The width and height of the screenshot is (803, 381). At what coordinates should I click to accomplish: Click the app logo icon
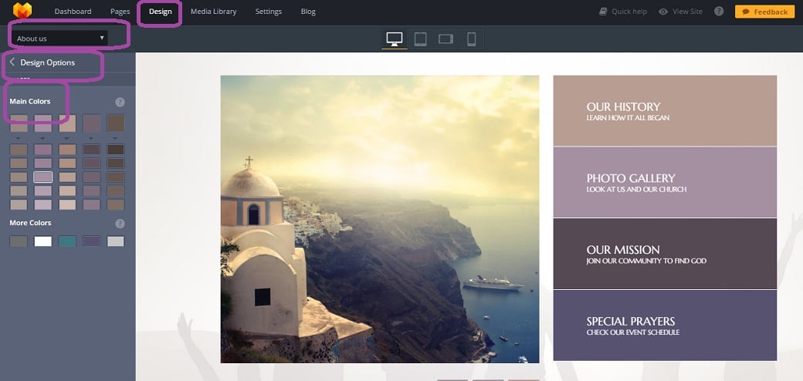22,11
